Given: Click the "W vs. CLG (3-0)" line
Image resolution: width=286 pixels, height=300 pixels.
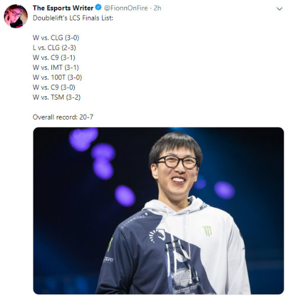Looking at the screenshot, I should [x=56, y=38].
